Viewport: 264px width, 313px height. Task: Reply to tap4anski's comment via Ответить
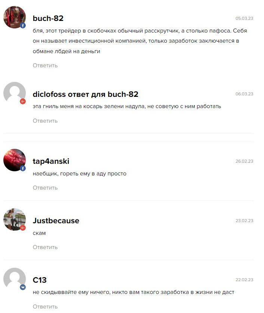point(45,188)
